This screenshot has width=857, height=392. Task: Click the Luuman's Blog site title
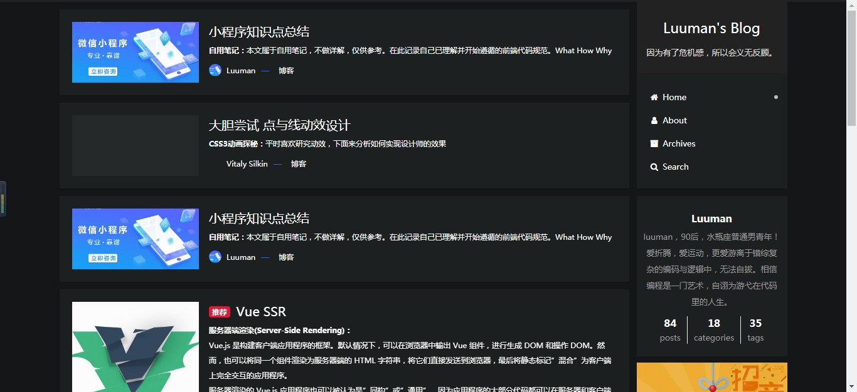[x=711, y=29]
